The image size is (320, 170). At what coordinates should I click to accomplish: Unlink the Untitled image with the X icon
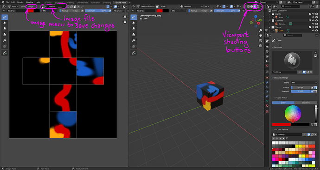click(x=78, y=7)
